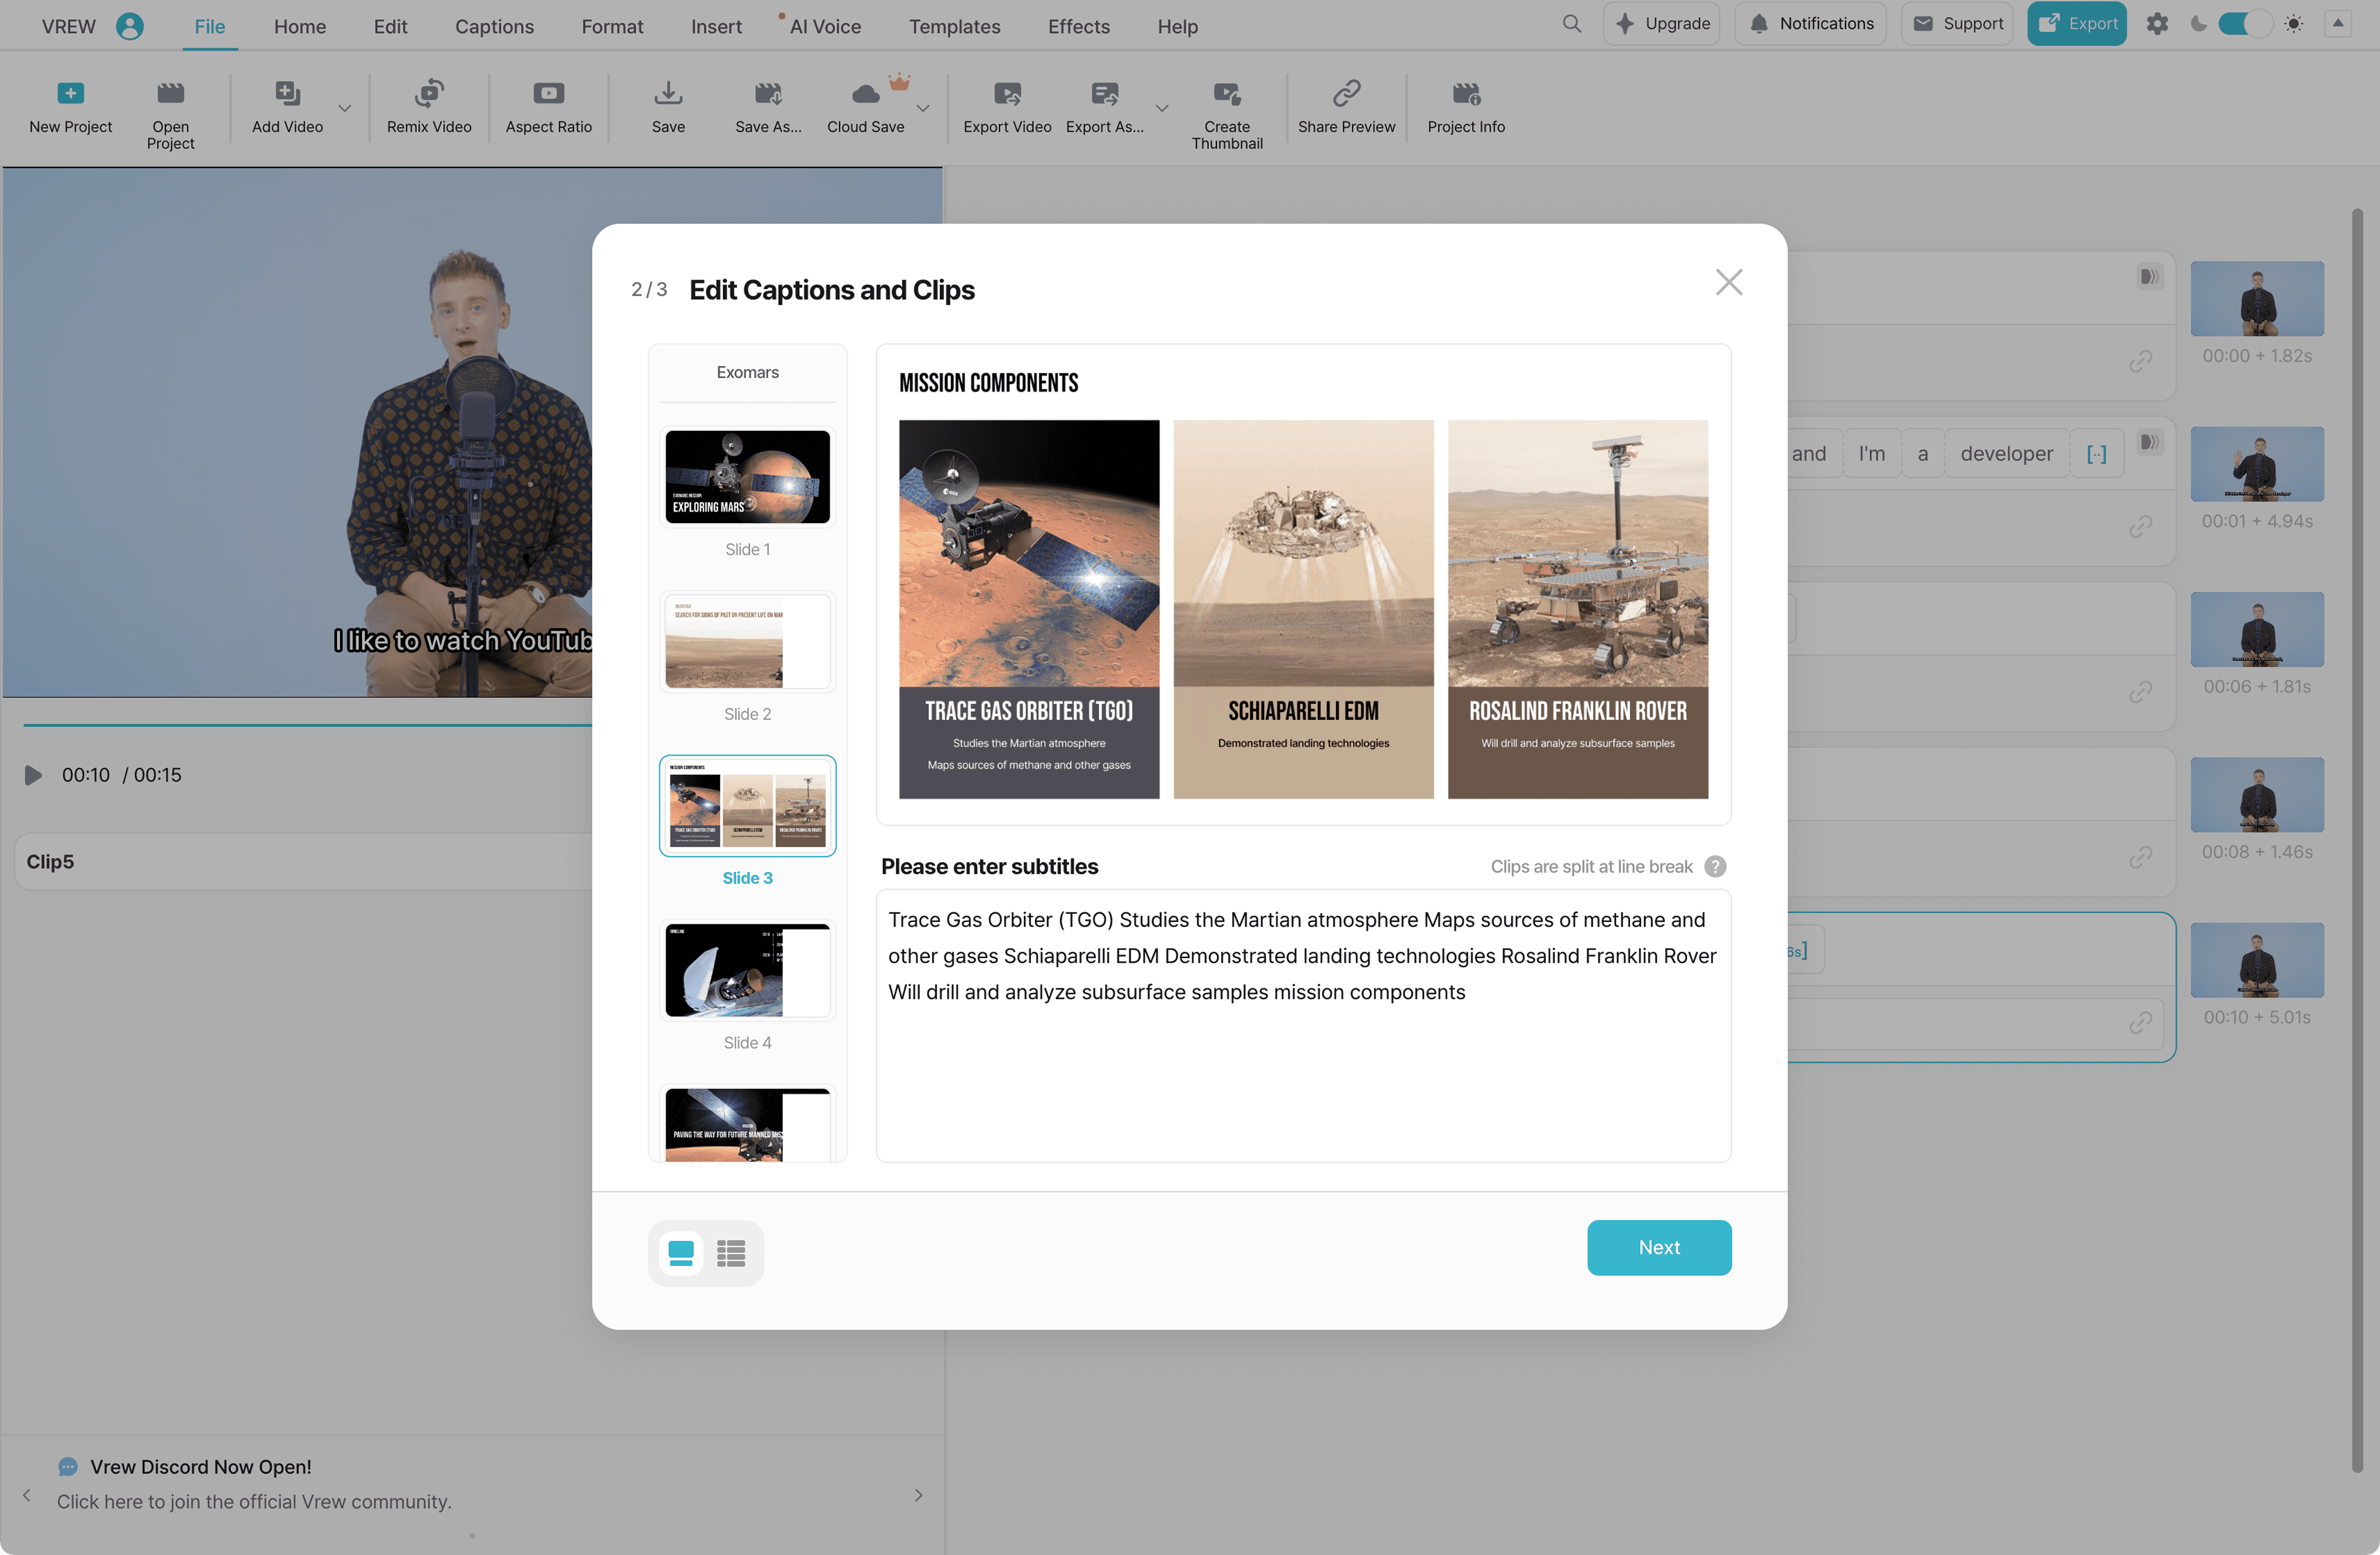Open the Effects menu

1078,27
